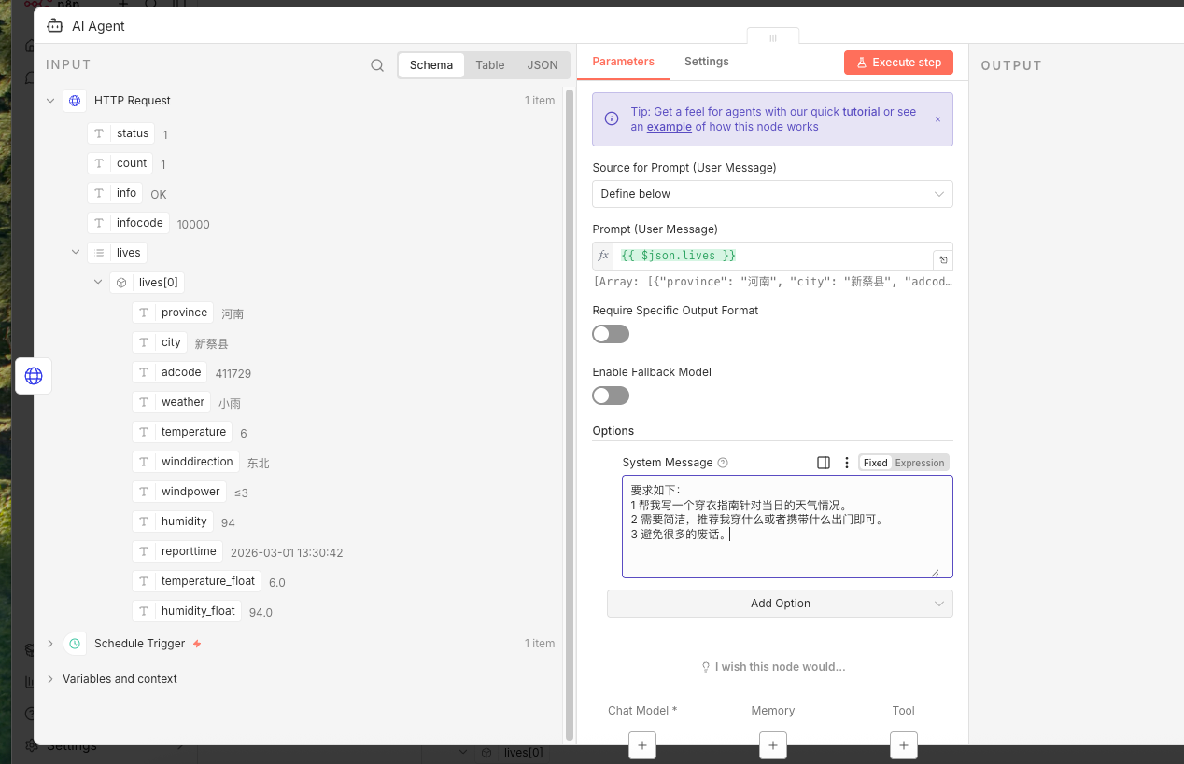Viewport: 1184px width, 764px height.
Task: Click the temperature_float field pill
Action: point(196,581)
